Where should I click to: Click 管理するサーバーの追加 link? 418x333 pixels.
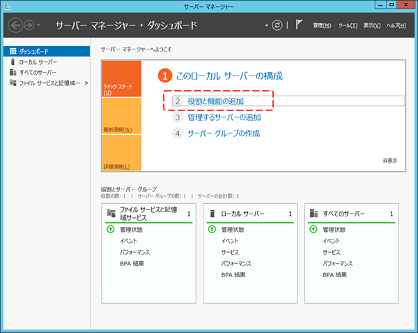pos(224,117)
